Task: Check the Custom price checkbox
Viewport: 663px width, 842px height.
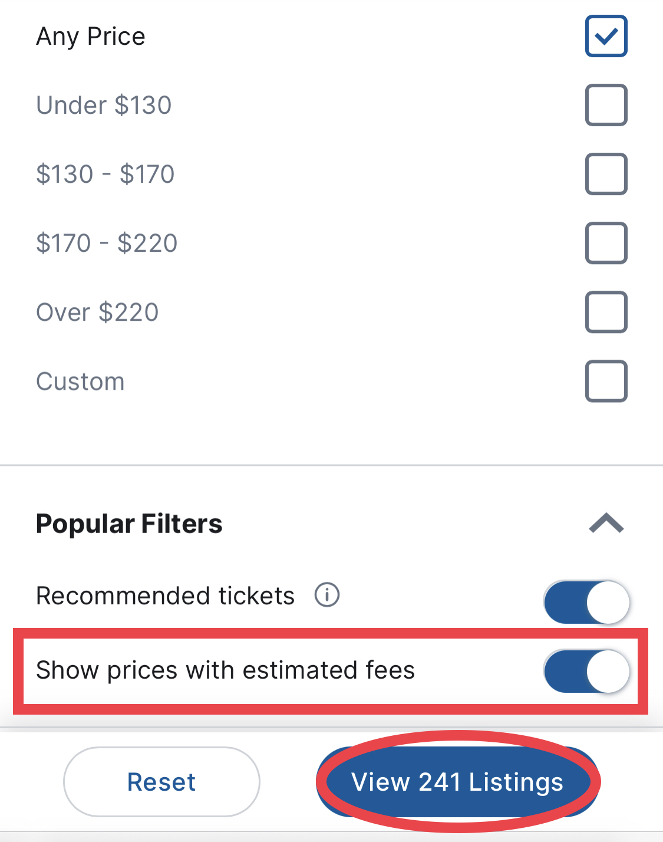Action: pos(606,381)
